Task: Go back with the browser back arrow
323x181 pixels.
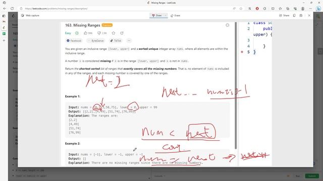Action: tap(5, 9)
